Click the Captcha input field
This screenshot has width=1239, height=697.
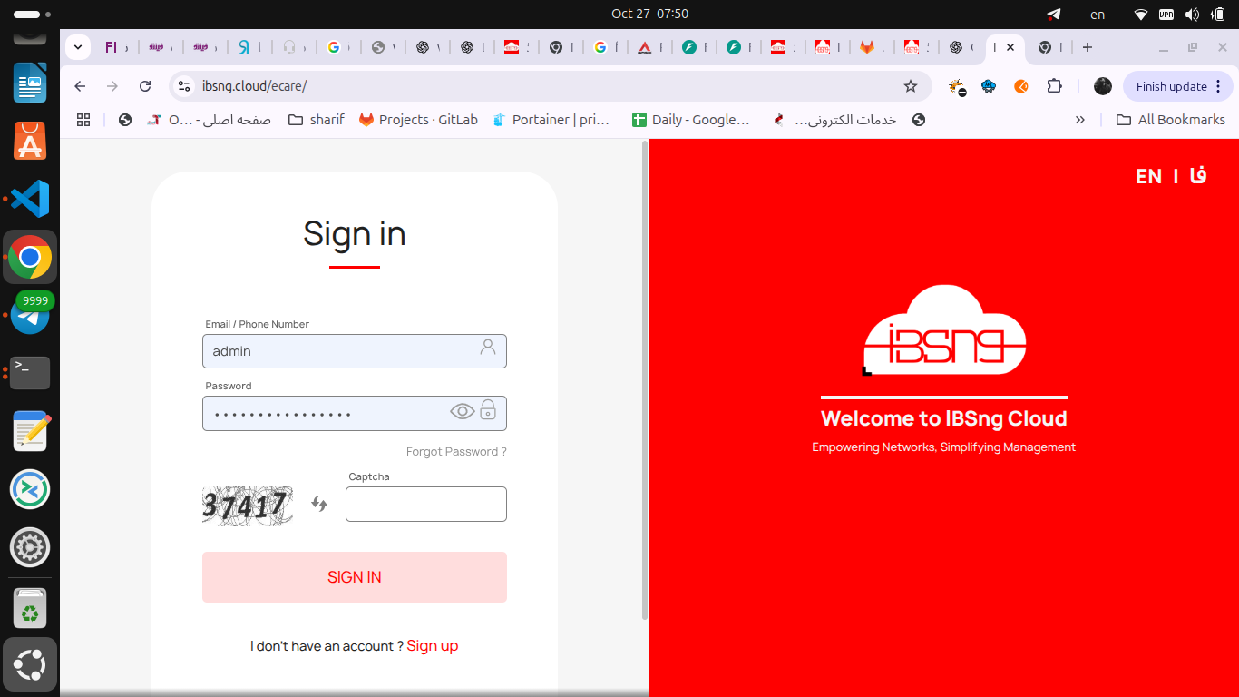pos(425,505)
